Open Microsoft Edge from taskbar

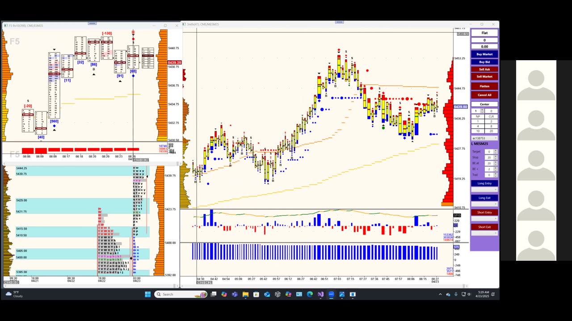310,294
